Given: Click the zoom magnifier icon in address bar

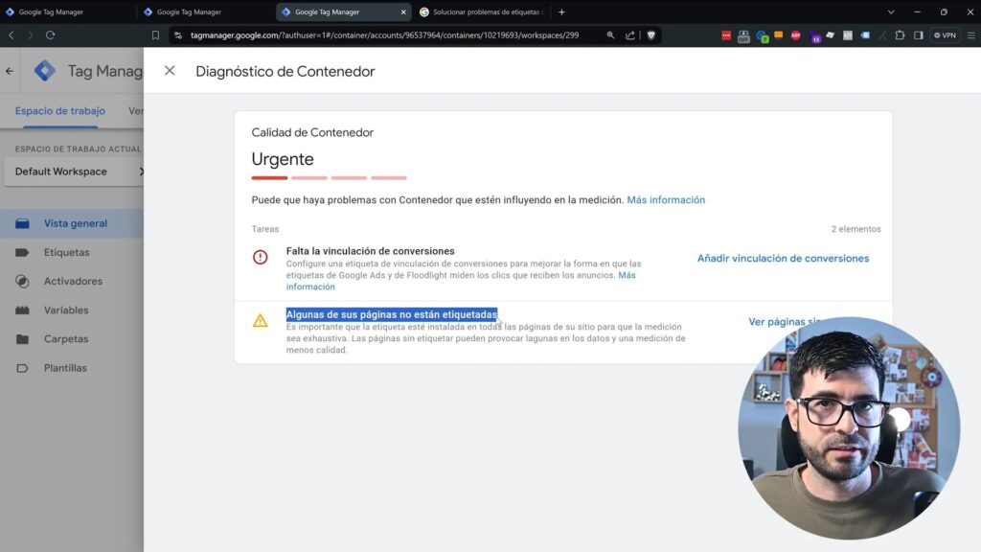Looking at the screenshot, I should click(x=610, y=35).
